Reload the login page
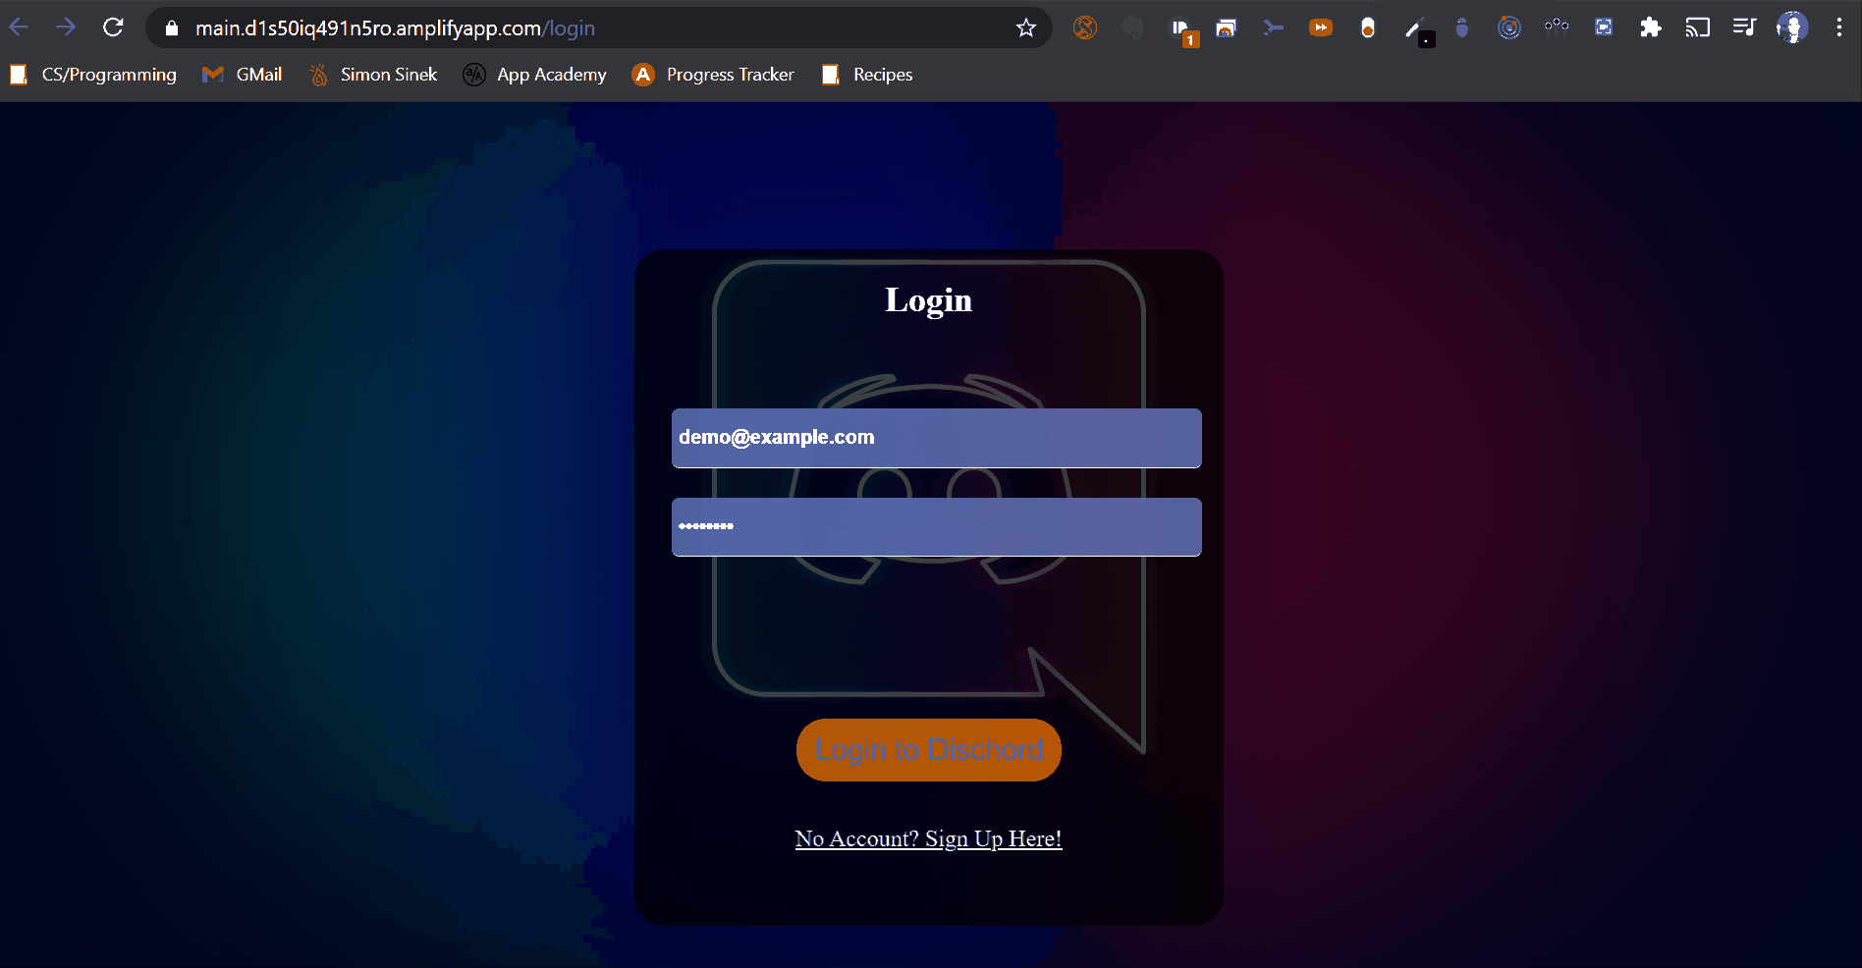Viewport: 1862px width, 968px height. point(113,27)
